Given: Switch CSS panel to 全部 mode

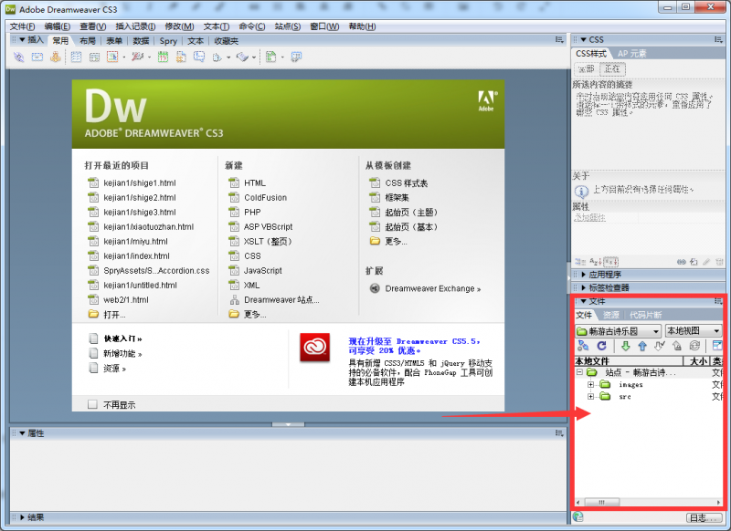Looking at the screenshot, I should (586, 69).
